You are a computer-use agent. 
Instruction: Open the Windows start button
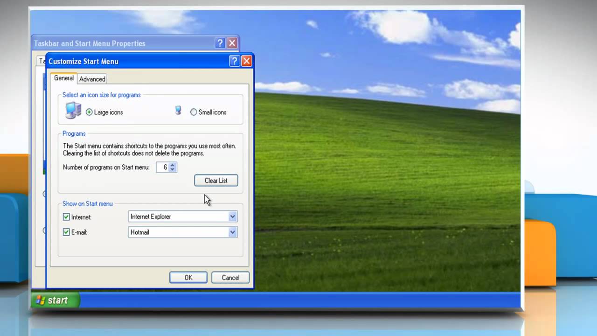click(56, 300)
